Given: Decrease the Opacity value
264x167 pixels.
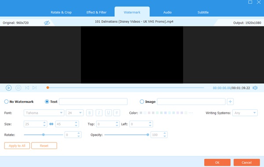Looking at the screenshot, I should pyautogui.click(x=165, y=136).
